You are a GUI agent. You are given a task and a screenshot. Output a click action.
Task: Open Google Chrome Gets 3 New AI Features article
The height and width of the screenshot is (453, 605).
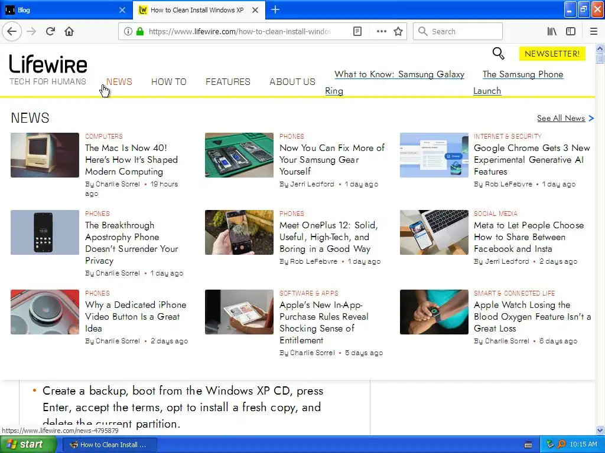[x=532, y=159]
